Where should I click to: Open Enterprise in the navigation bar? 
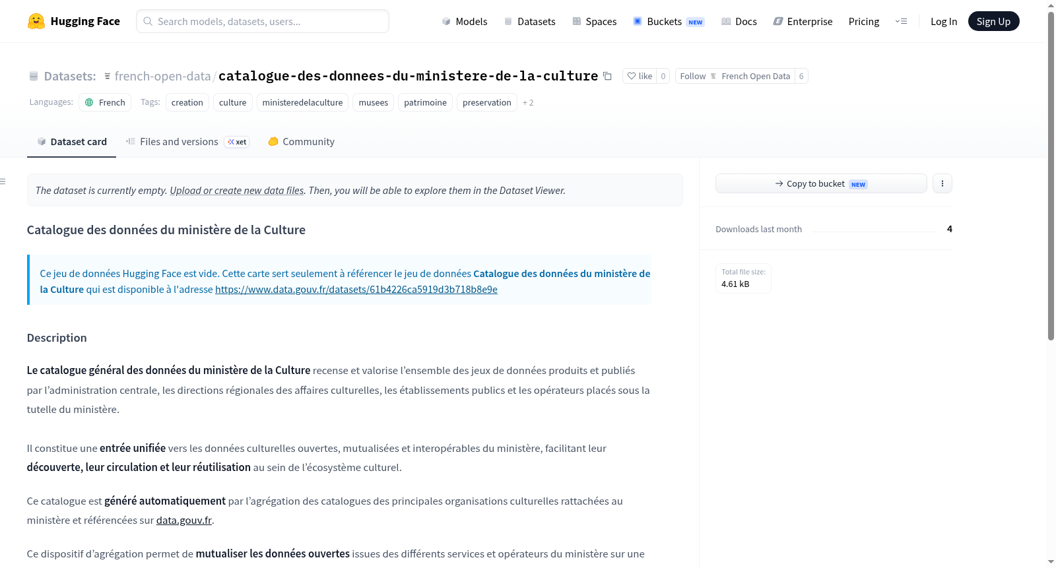(x=803, y=21)
